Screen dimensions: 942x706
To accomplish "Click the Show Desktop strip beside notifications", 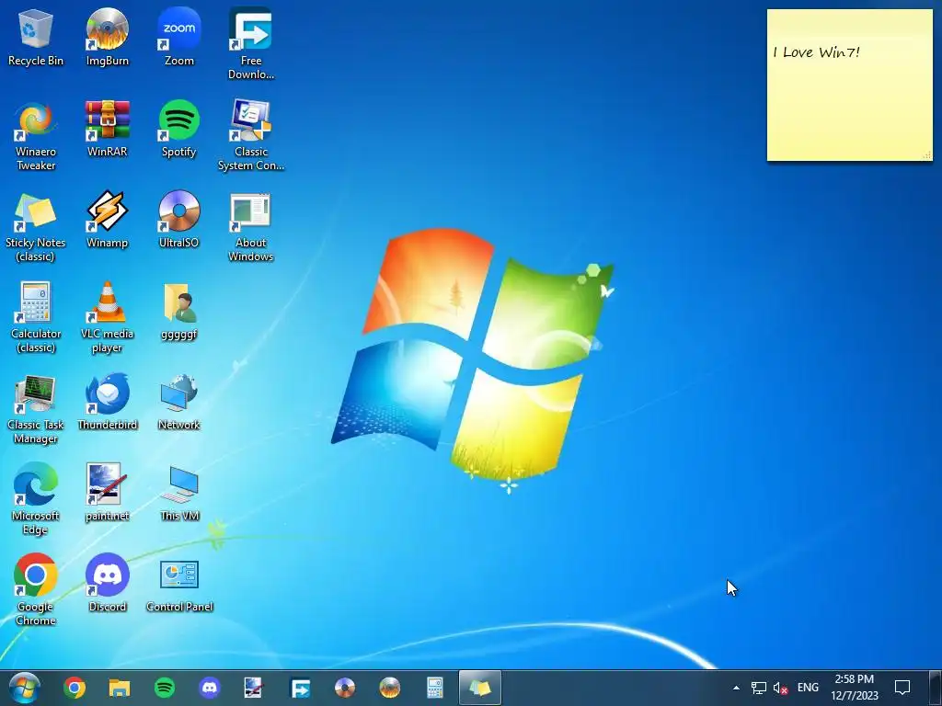I will (x=936, y=688).
